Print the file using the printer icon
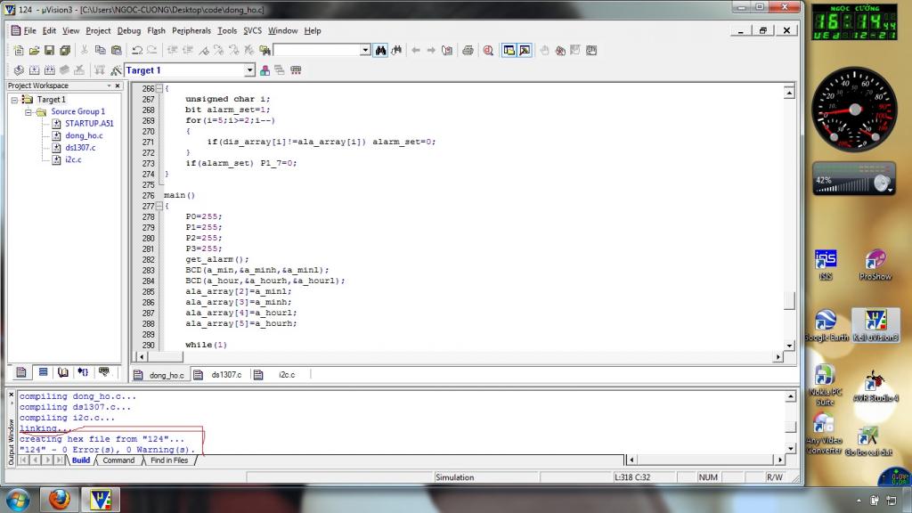This screenshot has height=513, width=912. pyautogui.click(x=468, y=51)
